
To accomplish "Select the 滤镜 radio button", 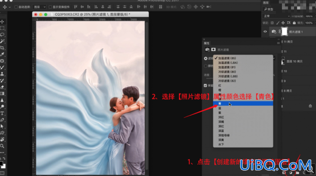I will [x=206, y=58].
